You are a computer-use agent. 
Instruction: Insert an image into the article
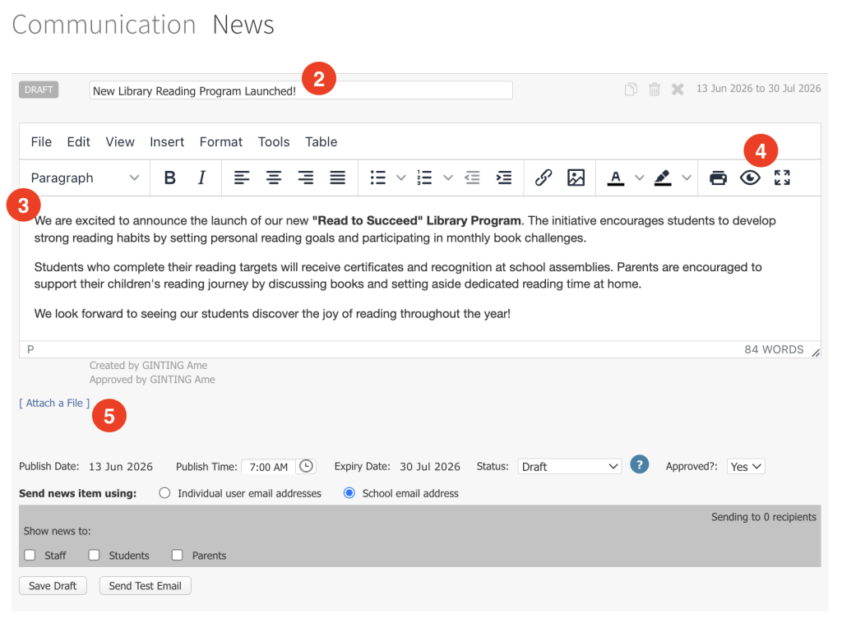pyautogui.click(x=576, y=178)
